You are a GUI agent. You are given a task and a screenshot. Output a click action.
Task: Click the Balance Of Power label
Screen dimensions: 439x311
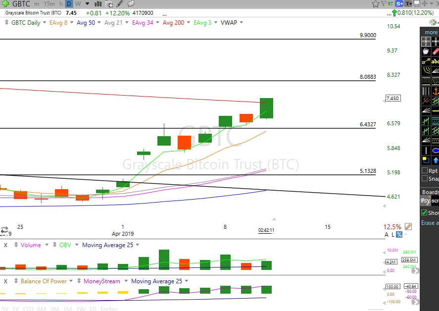pyautogui.click(x=44, y=281)
